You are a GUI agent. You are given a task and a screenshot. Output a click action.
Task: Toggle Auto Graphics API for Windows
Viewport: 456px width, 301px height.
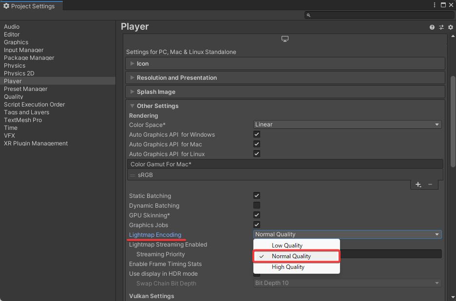coord(257,134)
